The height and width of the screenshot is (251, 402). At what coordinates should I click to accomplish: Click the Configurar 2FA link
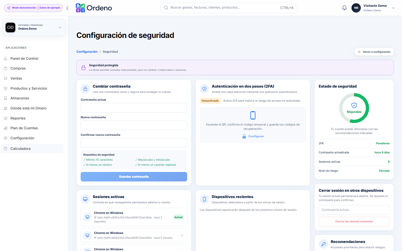(x=253, y=136)
